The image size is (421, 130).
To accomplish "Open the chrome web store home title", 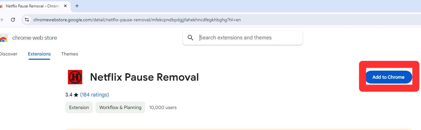I will (35, 38).
